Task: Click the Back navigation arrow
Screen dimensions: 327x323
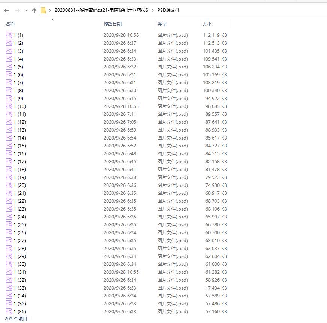Action: click(x=7, y=10)
